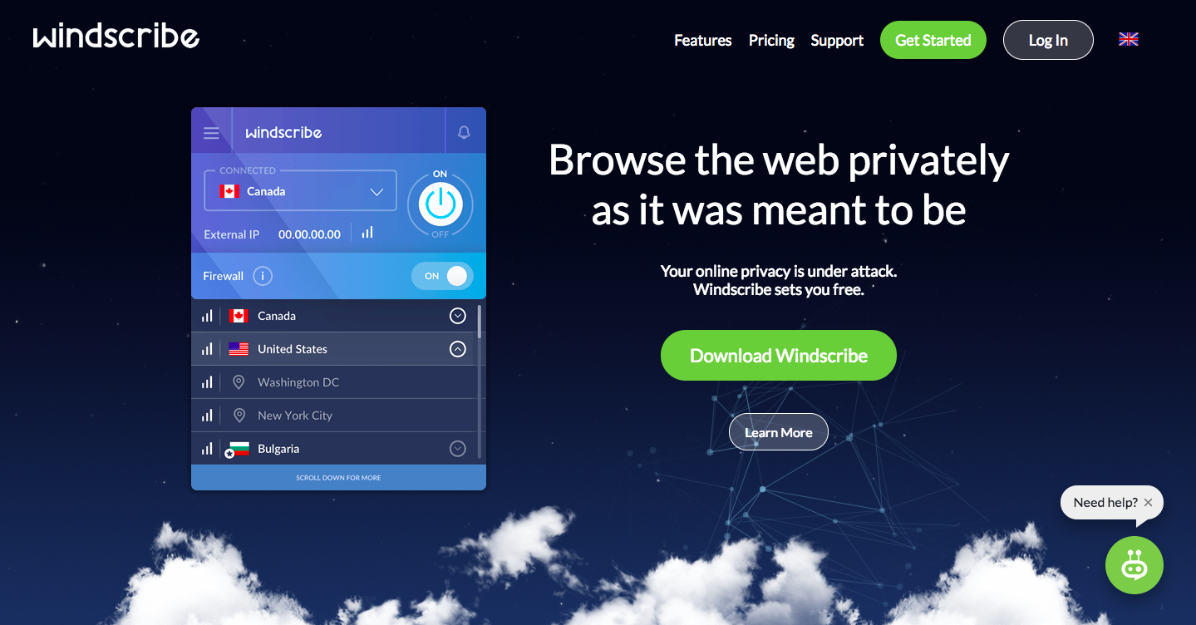Click the notification bell icon

(x=464, y=132)
